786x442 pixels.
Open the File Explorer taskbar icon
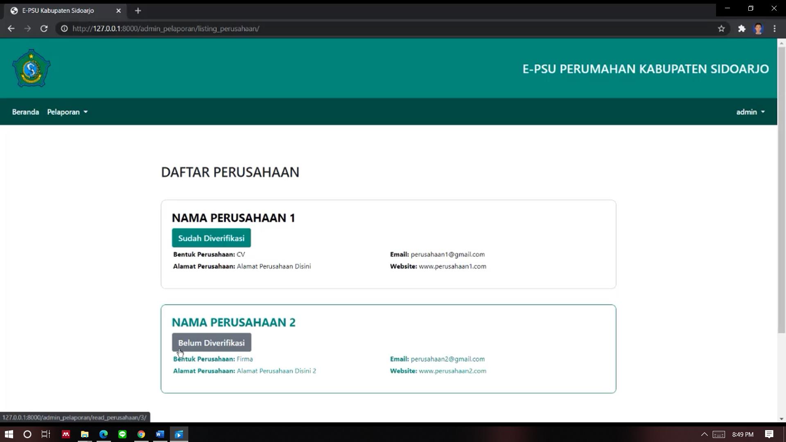tap(85, 434)
